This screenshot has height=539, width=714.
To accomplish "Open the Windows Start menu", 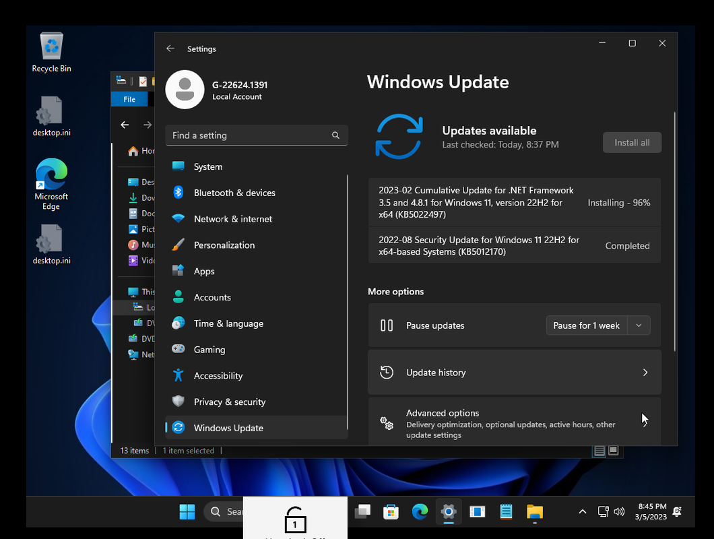I will (x=187, y=511).
